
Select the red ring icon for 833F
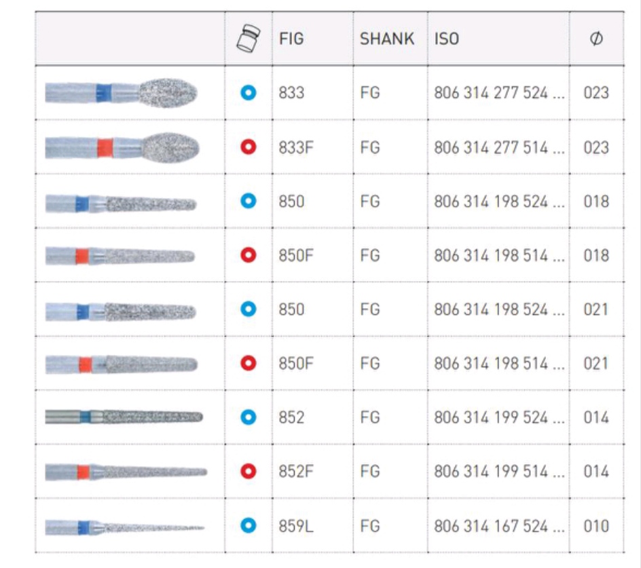[x=249, y=147]
